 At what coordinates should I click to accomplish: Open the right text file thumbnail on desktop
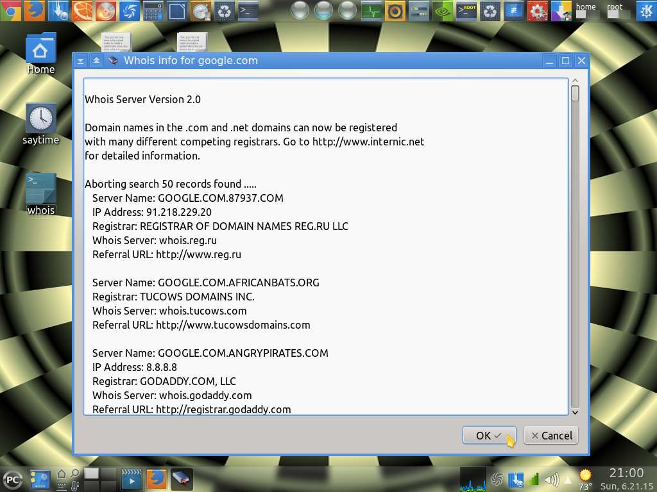point(191,42)
